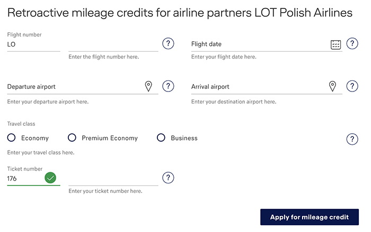Click the Departure airport location pin

click(148, 86)
